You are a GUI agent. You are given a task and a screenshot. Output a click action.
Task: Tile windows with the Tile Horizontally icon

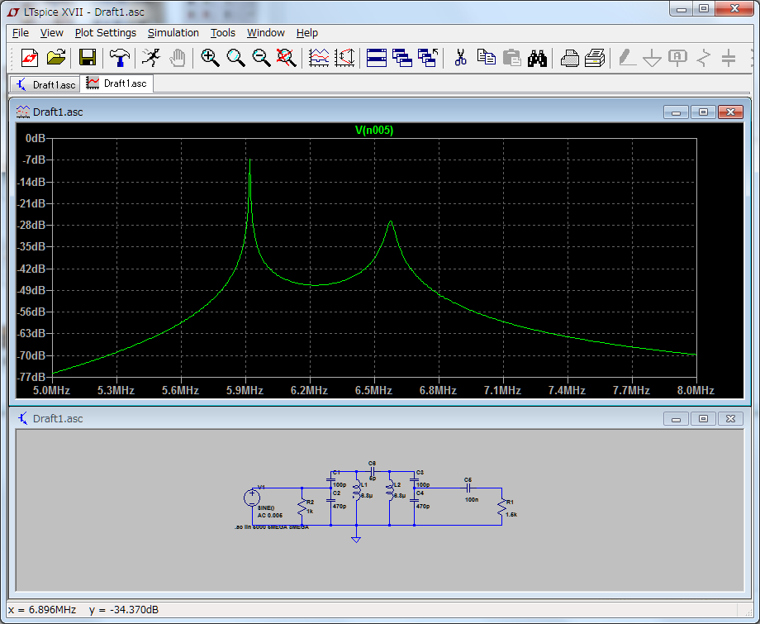(377, 58)
